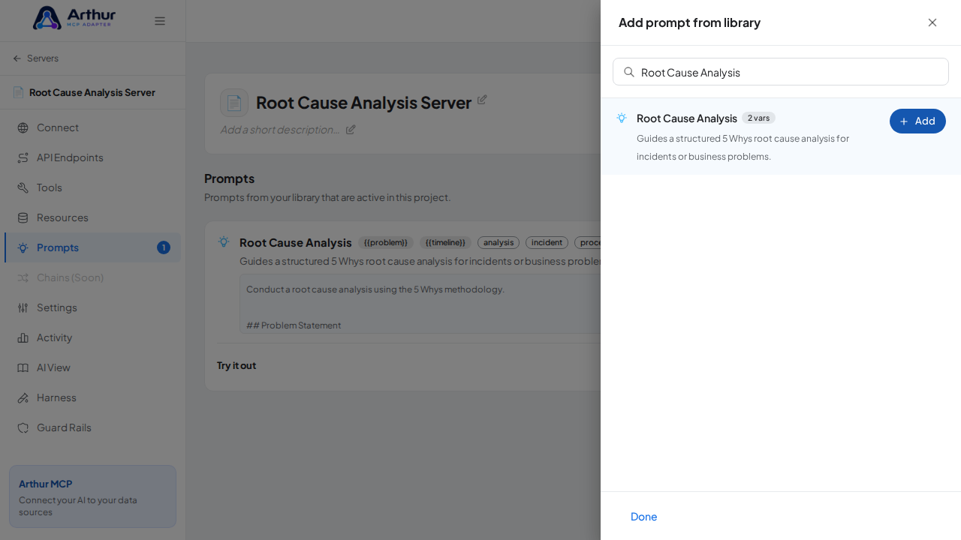This screenshot has height=540, width=961.
Task: Open Resources section
Action: (92, 217)
